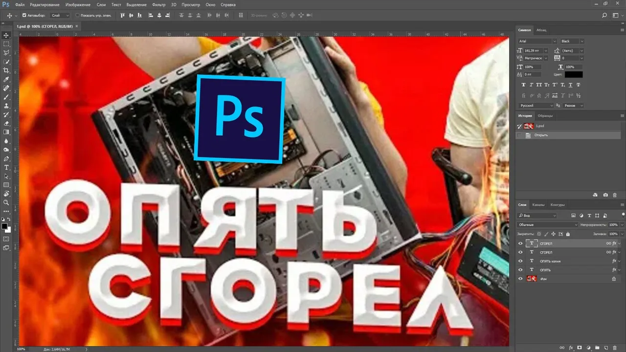Viewport: 626px width, 352px height.
Task: Open layer style fx menu at bottom
Action: [x=571, y=347]
